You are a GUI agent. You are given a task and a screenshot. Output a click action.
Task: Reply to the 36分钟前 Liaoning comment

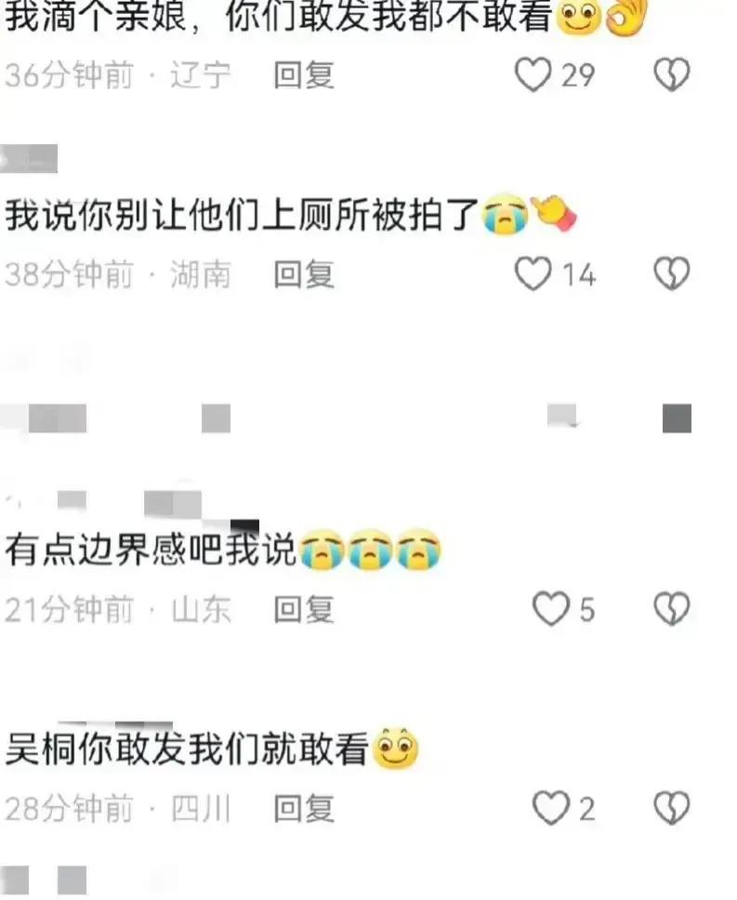pyautogui.click(x=304, y=75)
